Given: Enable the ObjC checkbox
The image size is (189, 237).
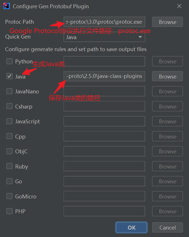Looking at the screenshot, I should pos(9,151).
